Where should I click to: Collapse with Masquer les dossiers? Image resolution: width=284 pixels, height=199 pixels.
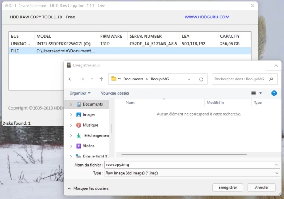88,188
